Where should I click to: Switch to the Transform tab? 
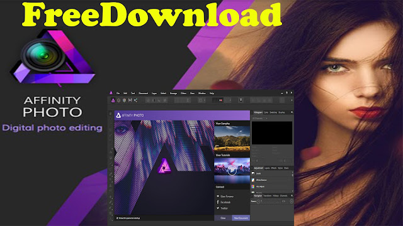267,196
